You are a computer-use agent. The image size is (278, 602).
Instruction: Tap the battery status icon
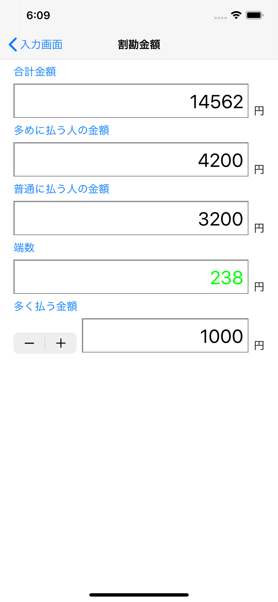[255, 15]
